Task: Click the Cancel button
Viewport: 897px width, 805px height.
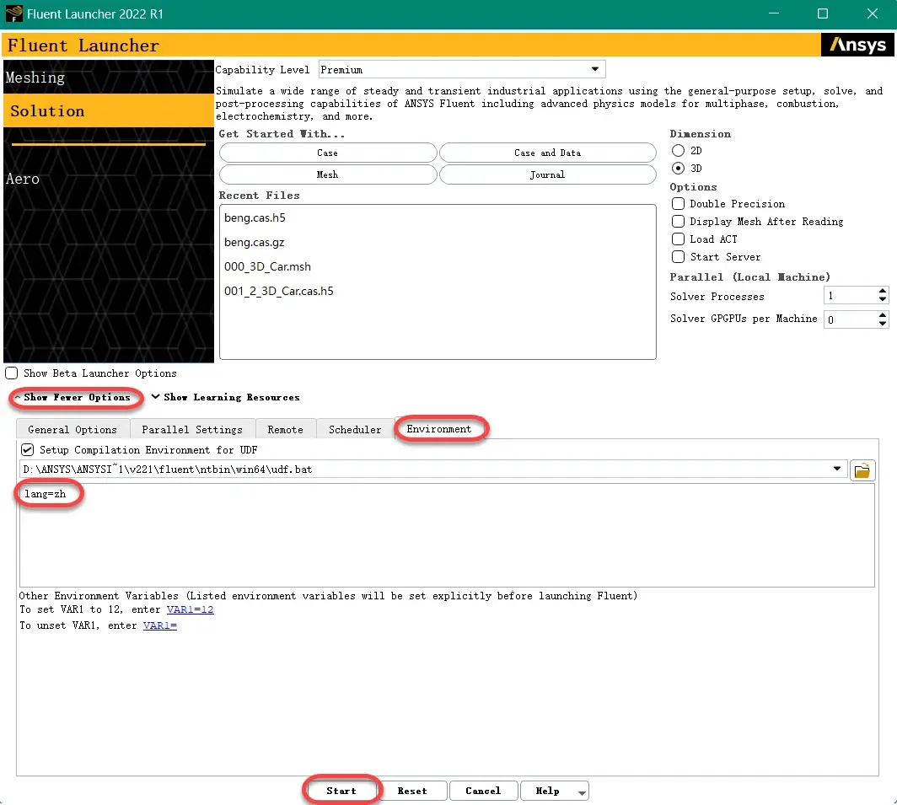Action: point(483,791)
